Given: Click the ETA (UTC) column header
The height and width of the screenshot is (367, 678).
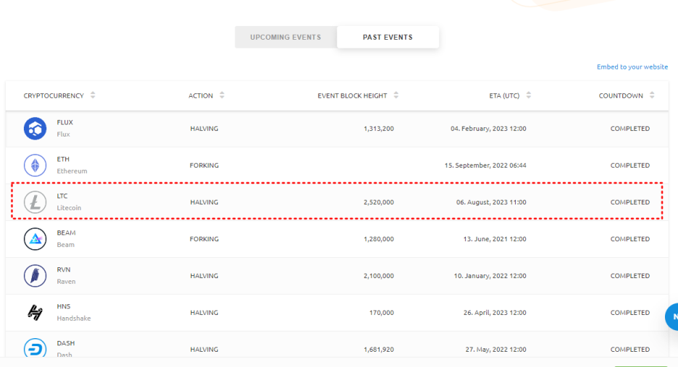Looking at the screenshot, I should click(504, 96).
